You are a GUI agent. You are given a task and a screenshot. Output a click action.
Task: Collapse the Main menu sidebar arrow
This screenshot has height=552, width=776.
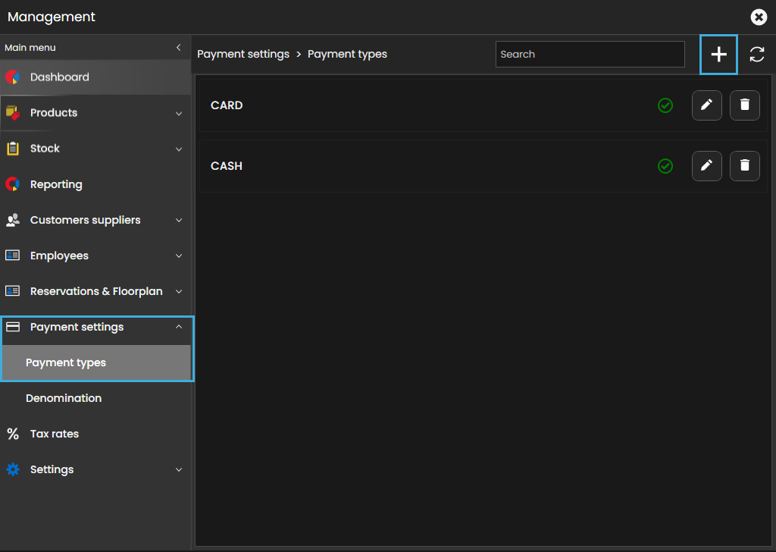[179, 48]
